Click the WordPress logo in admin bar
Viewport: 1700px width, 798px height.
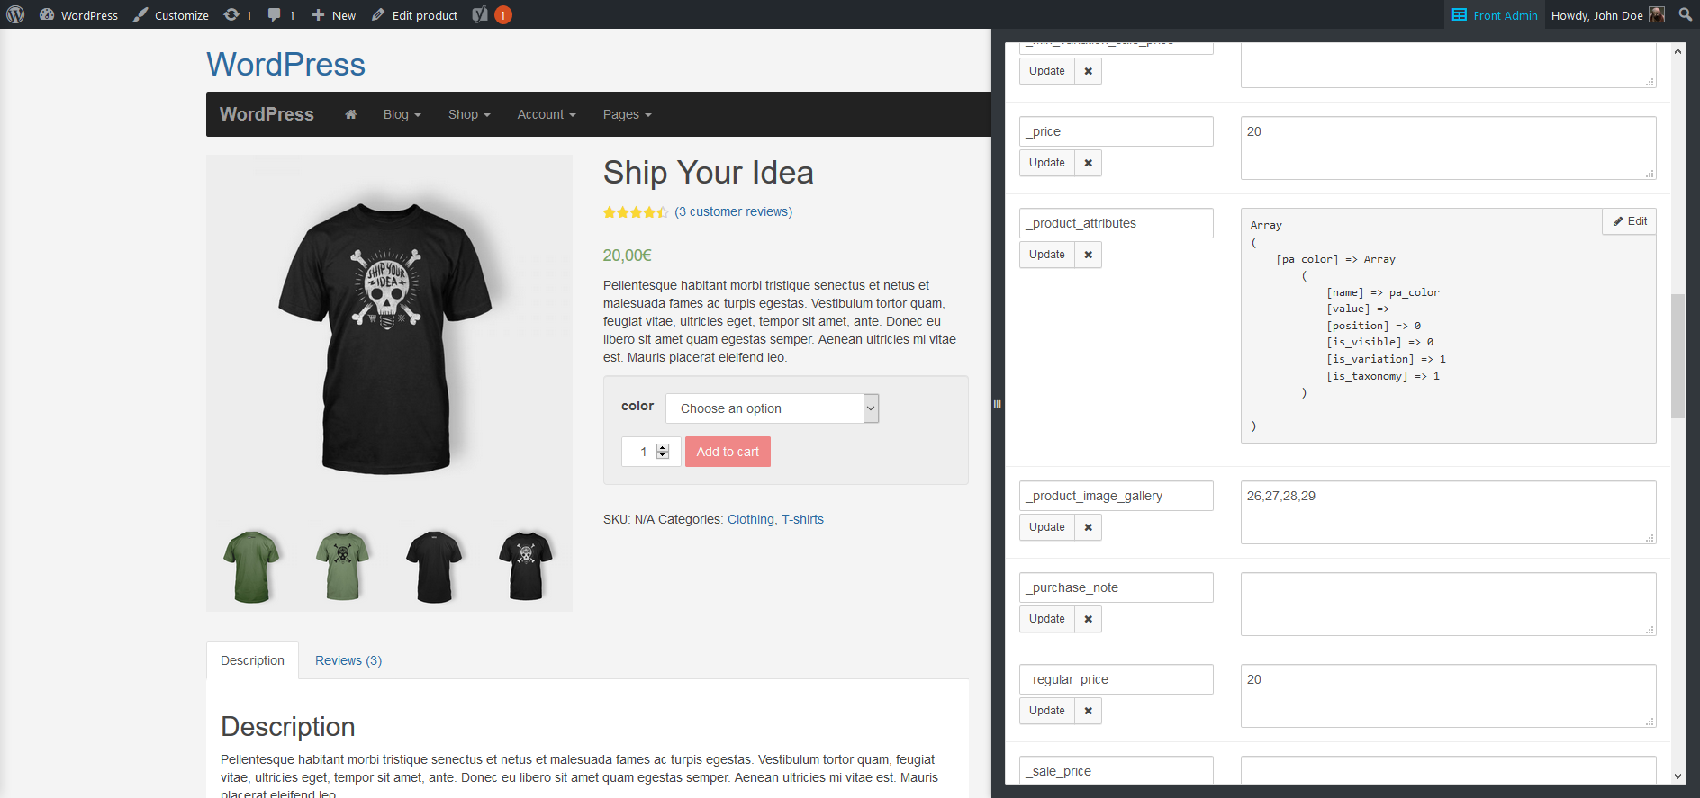[x=15, y=14]
